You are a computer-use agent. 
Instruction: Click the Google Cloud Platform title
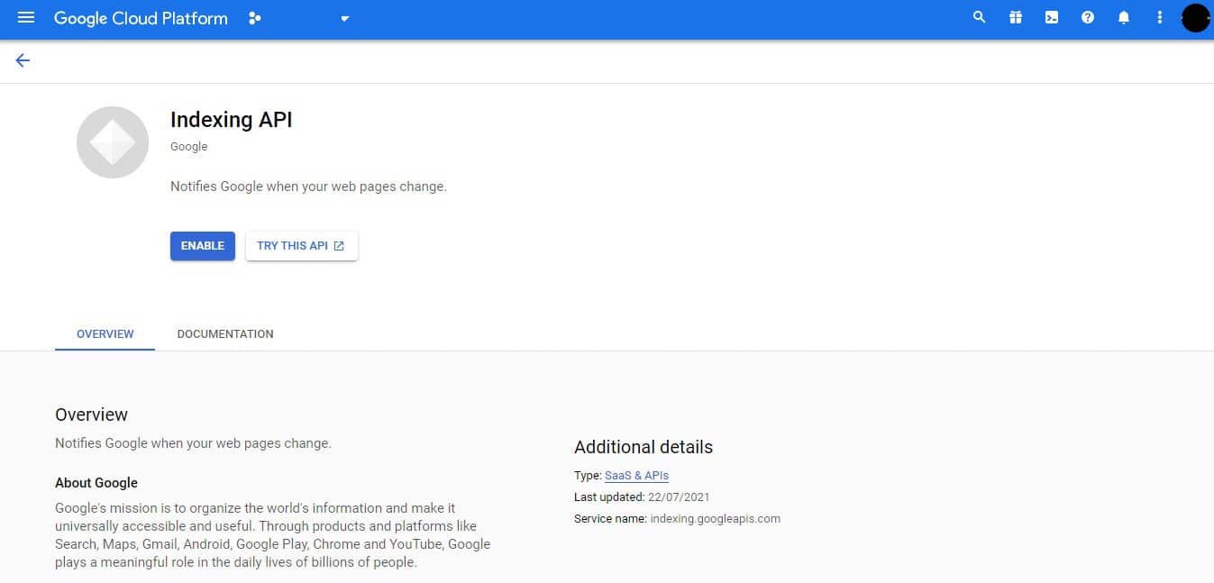click(x=141, y=18)
